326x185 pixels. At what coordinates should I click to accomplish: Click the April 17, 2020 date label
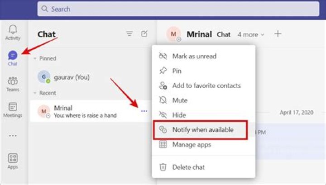(x=296, y=113)
